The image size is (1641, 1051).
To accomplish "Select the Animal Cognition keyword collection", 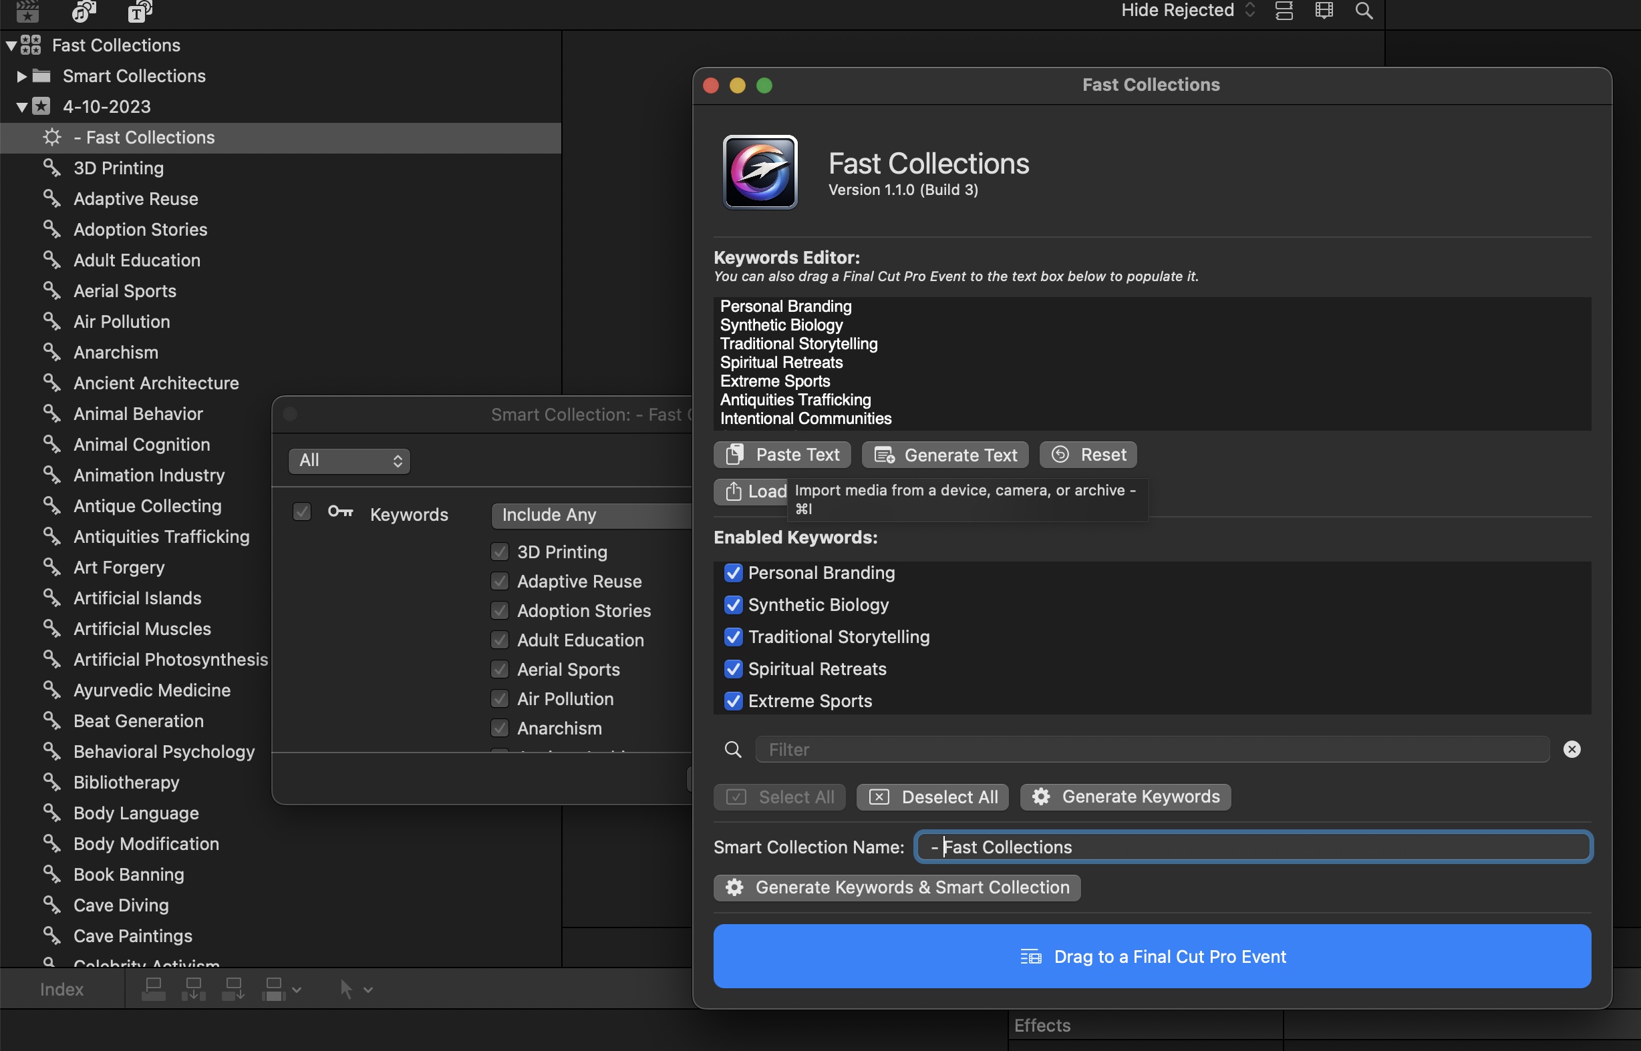I will [x=142, y=444].
